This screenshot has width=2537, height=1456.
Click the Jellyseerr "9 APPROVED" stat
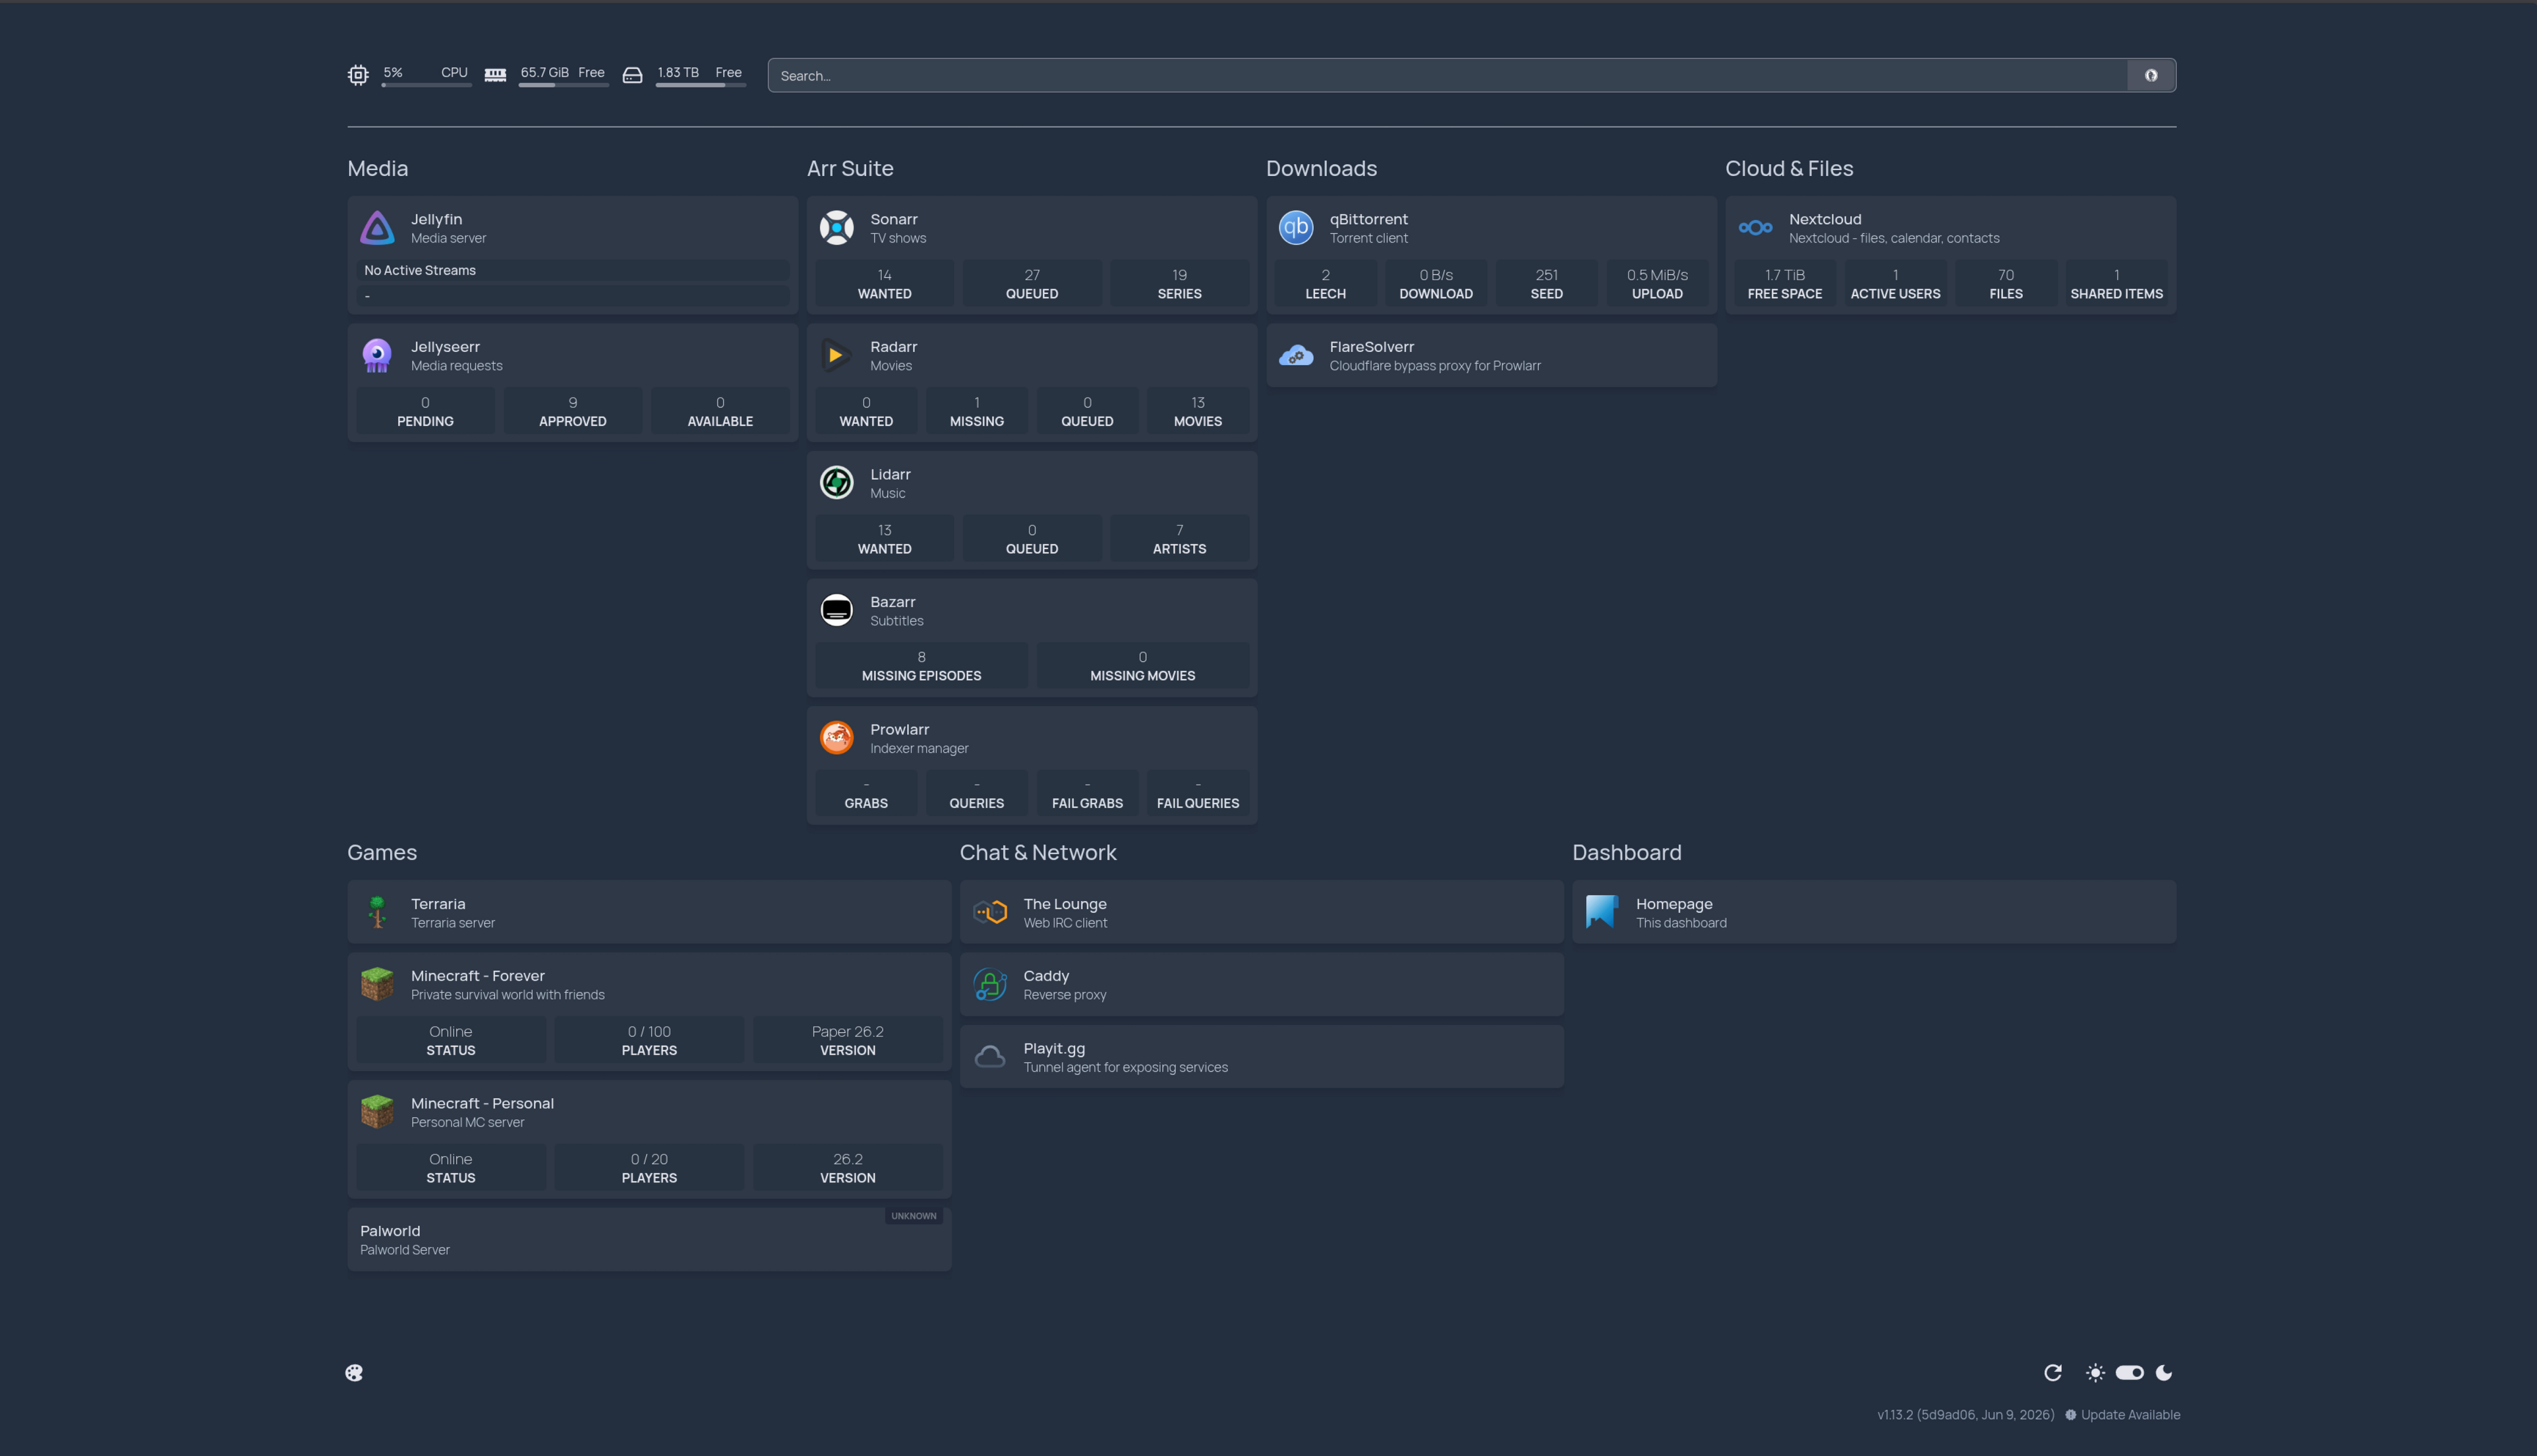[572, 411]
